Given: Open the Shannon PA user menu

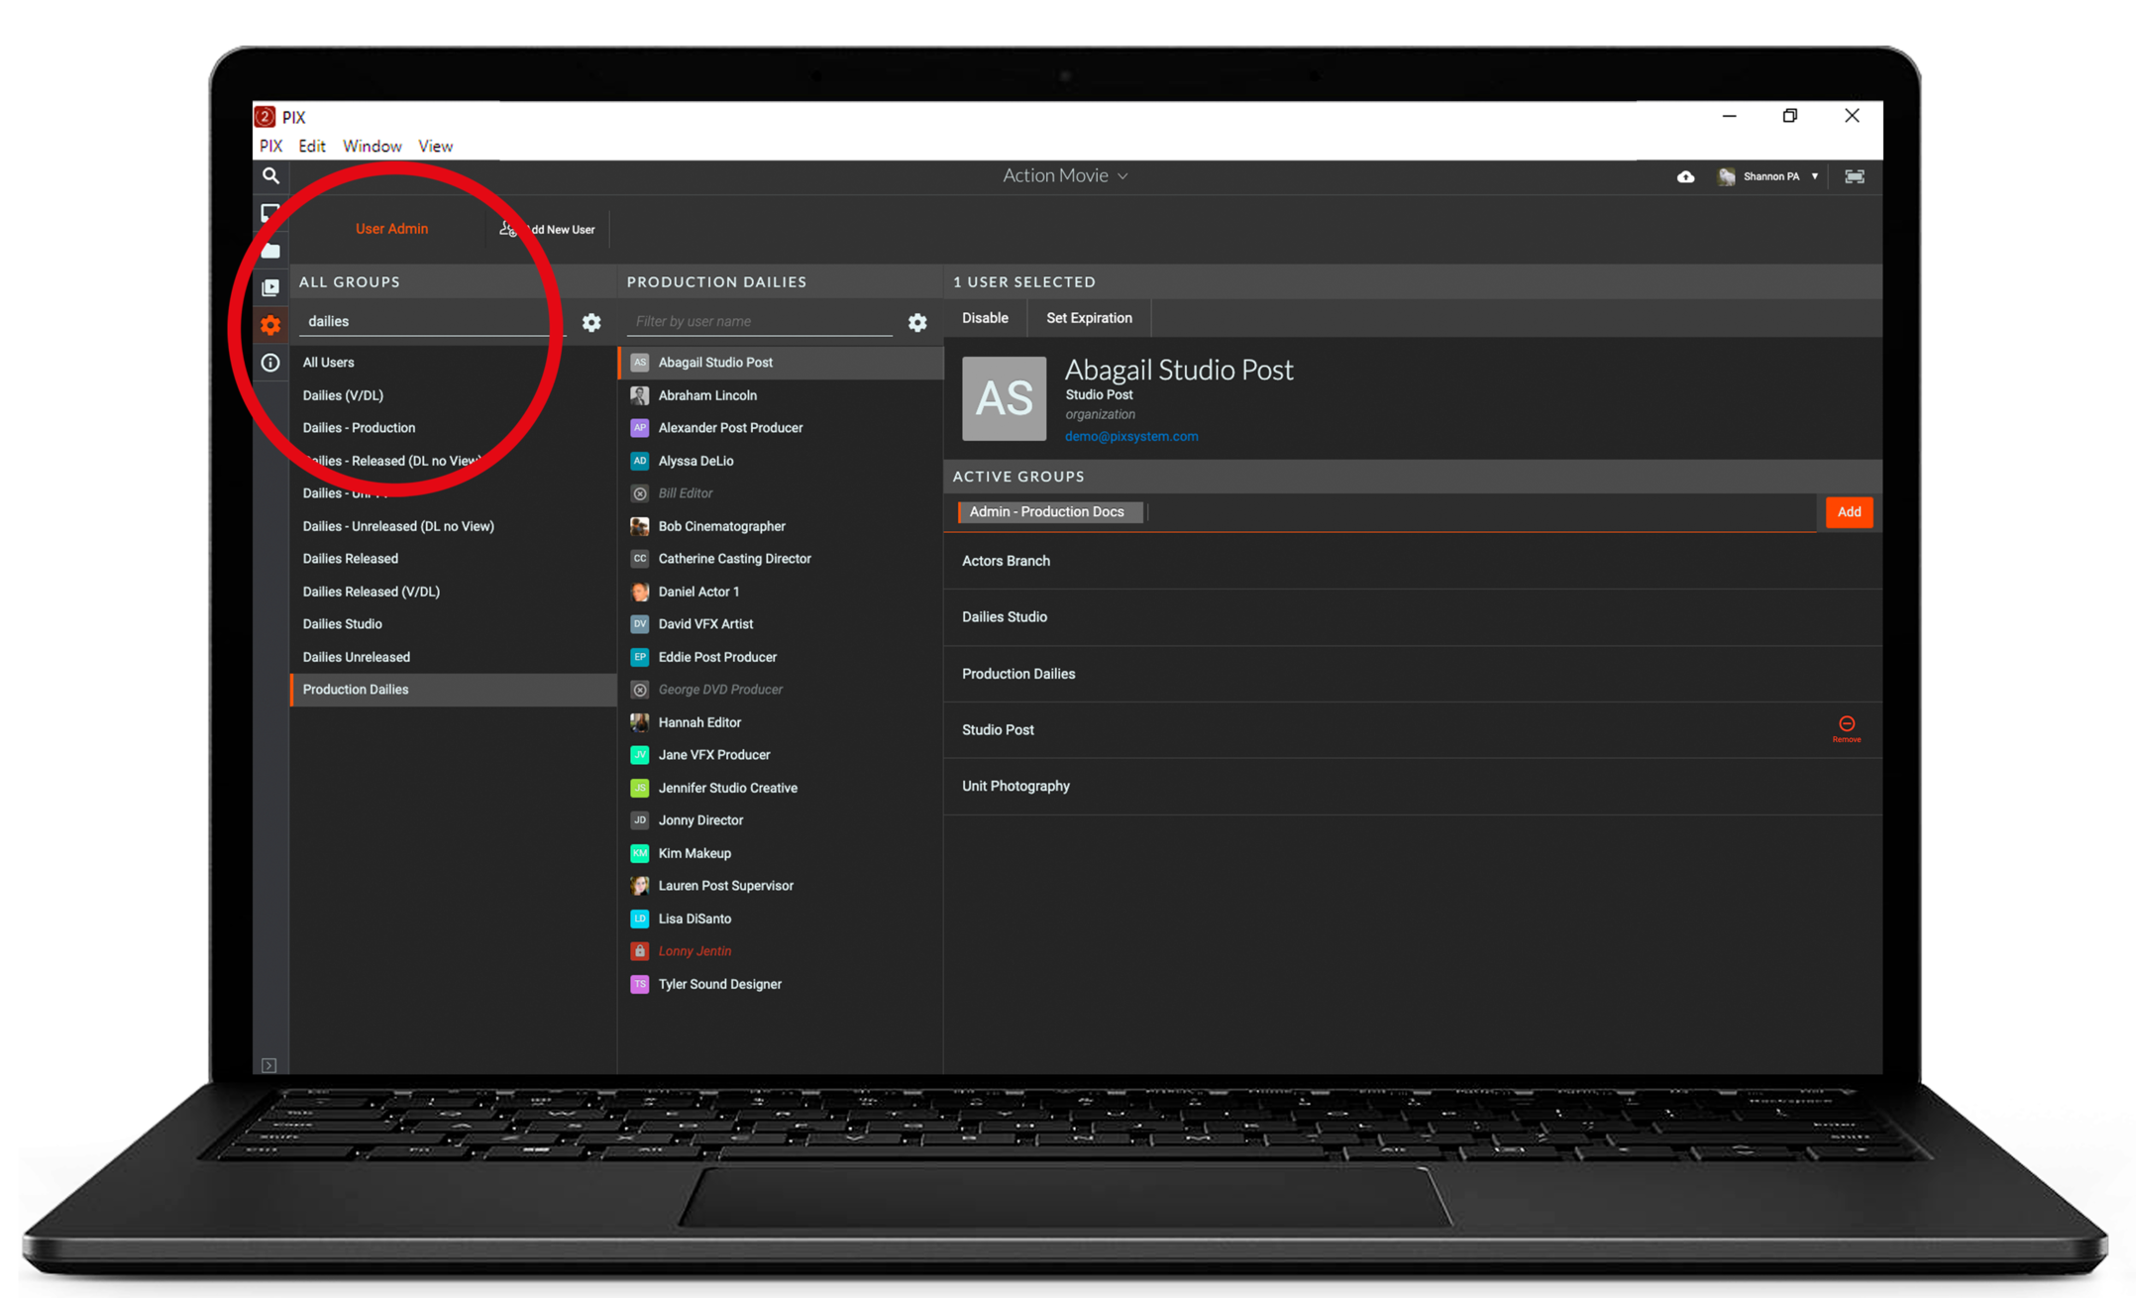Looking at the screenshot, I should (x=1771, y=177).
